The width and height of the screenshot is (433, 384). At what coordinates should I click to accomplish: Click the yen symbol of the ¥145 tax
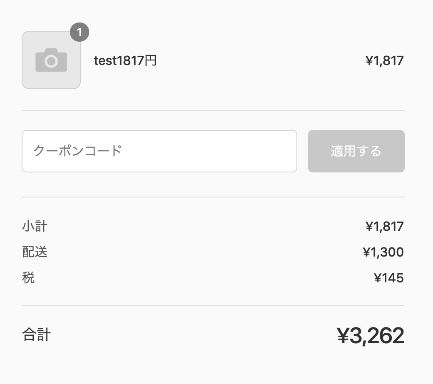click(378, 278)
